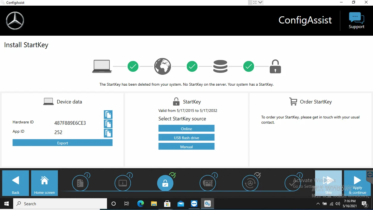Open the checklist document step icon
This screenshot has width=373, height=210.
pyautogui.click(x=80, y=183)
